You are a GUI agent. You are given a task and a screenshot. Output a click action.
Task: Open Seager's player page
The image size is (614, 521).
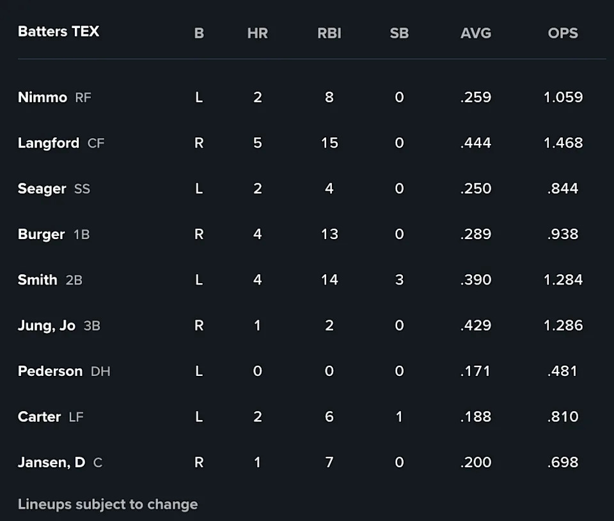click(x=42, y=189)
